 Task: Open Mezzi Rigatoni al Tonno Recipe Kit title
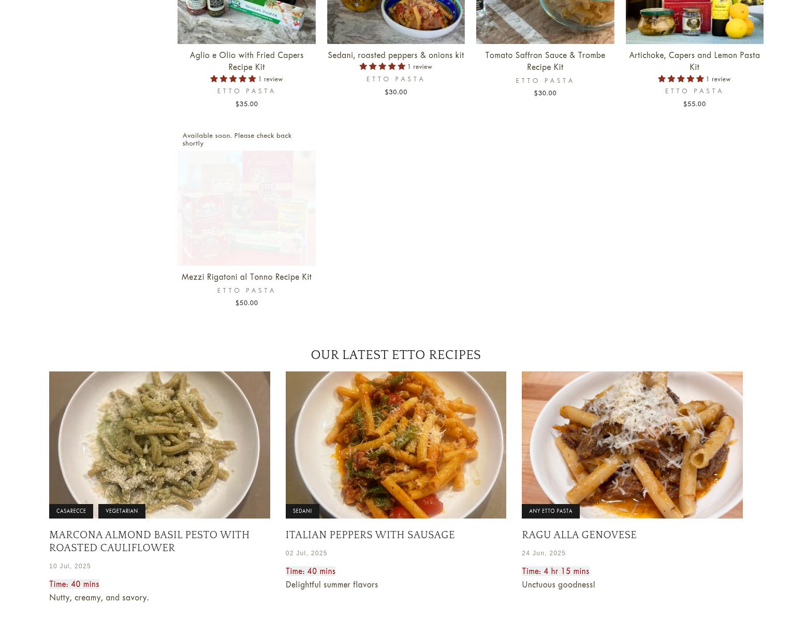246,277
